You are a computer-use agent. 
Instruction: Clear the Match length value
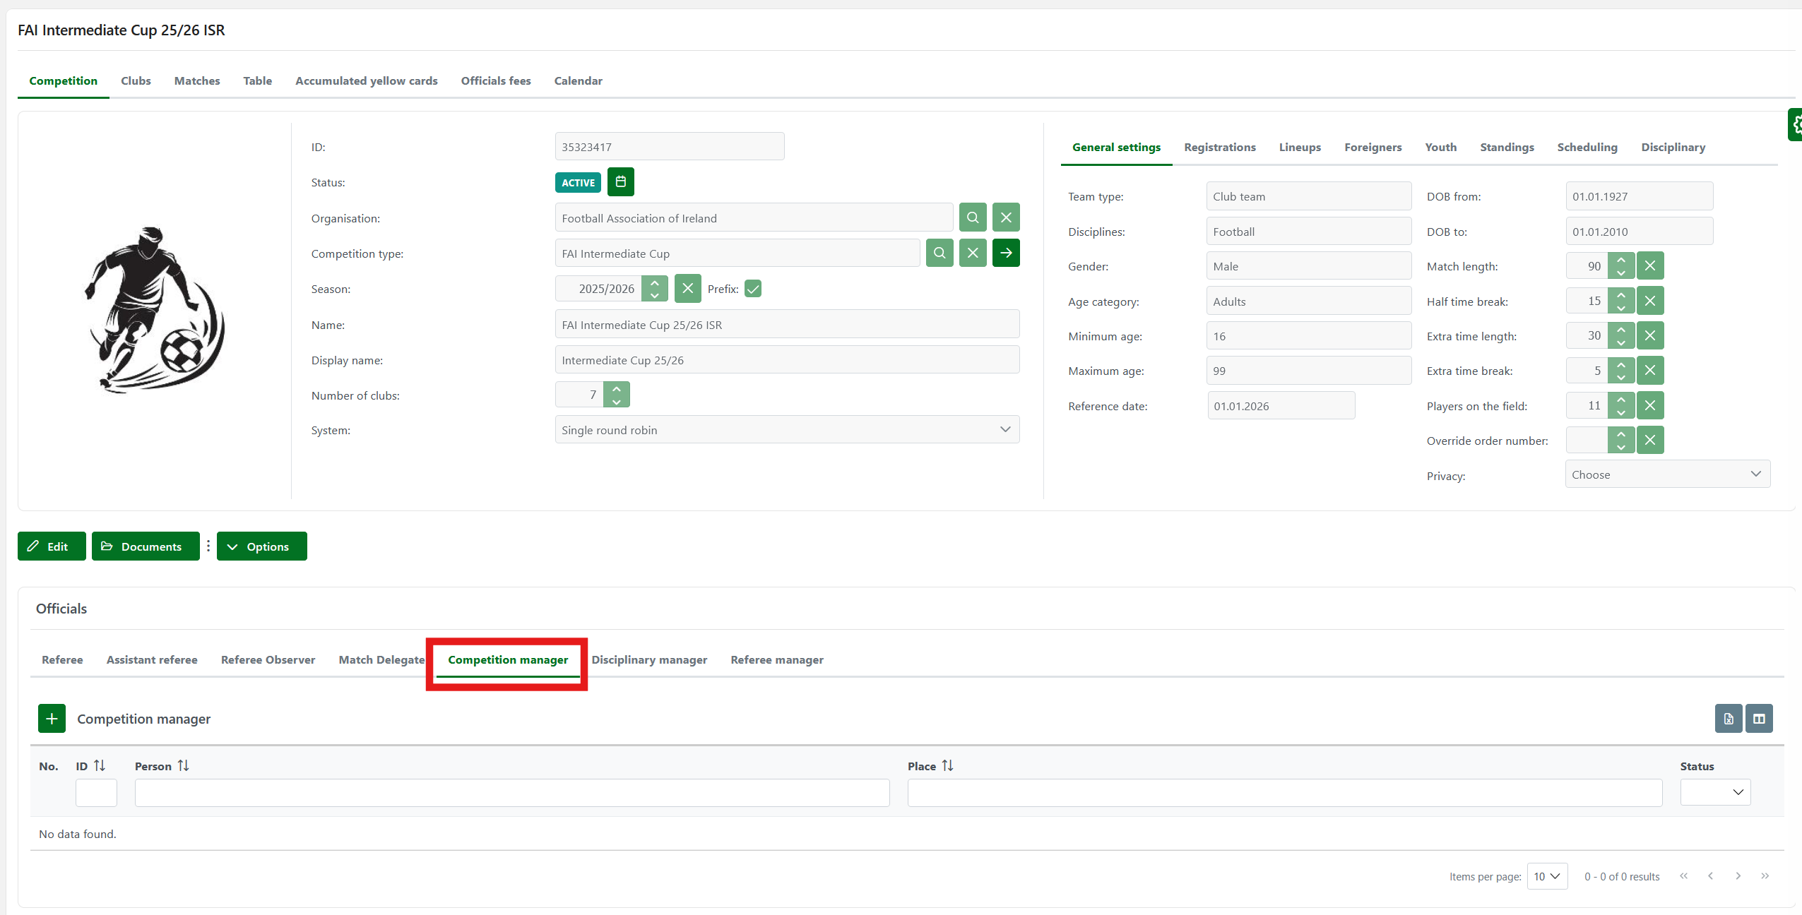(1649, 266)
